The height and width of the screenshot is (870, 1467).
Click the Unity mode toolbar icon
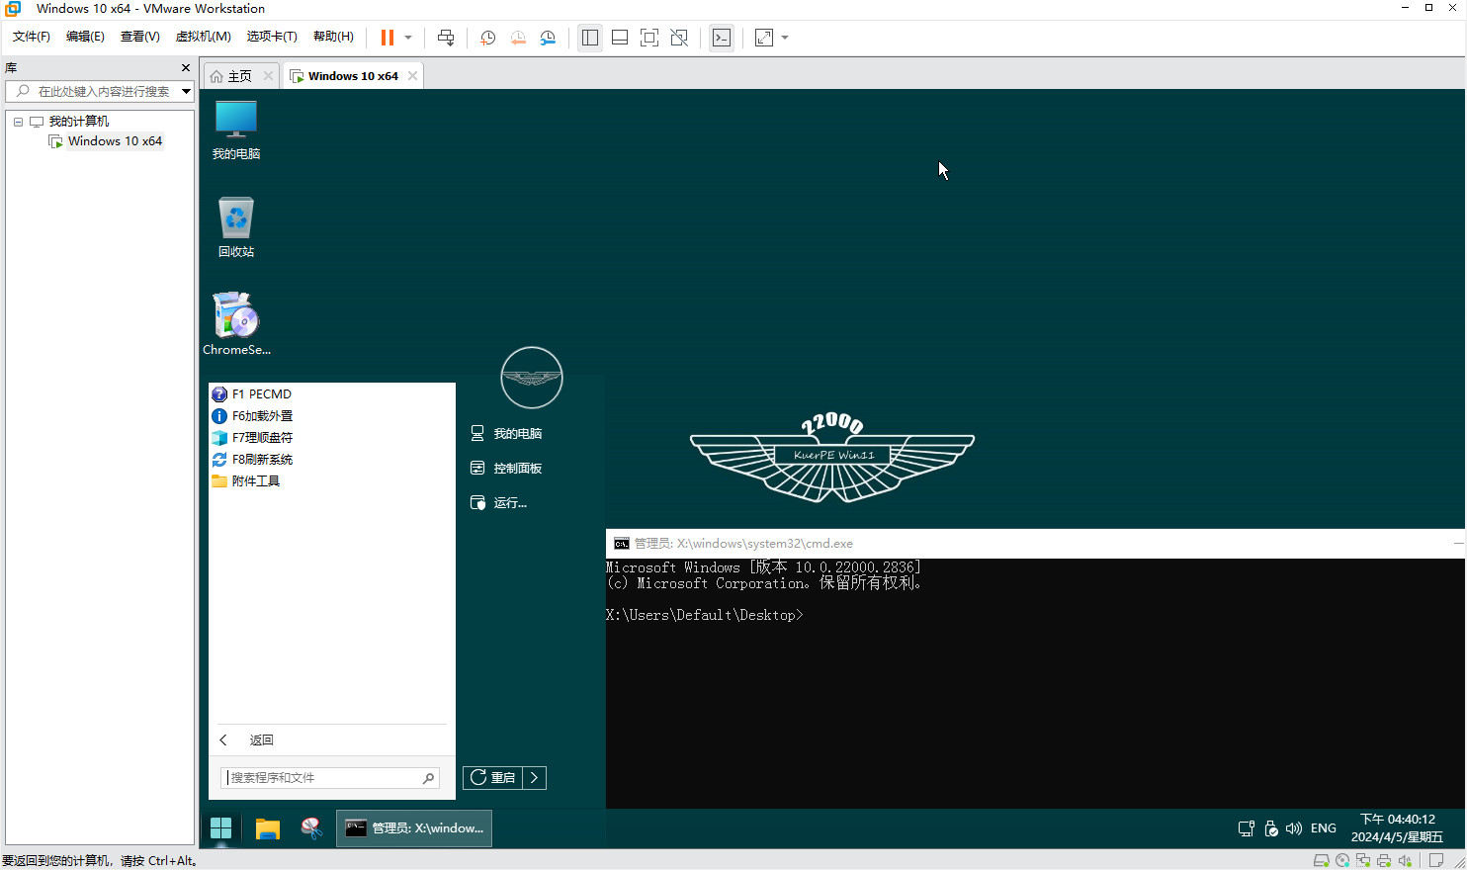679,38
